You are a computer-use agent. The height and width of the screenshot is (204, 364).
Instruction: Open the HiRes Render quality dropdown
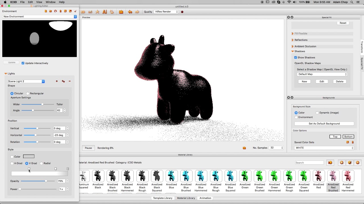tap(166, 12)
